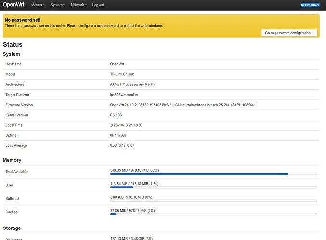Click the Buffered memory progress bar
This screenshot has height=240, width=326.
pos(213,200)
